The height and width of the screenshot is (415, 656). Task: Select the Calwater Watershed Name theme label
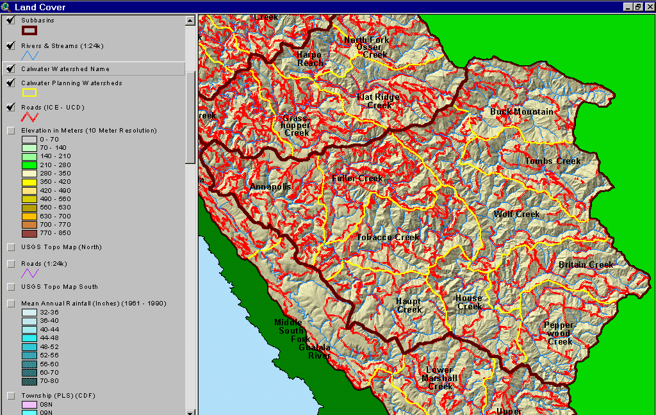65,69
